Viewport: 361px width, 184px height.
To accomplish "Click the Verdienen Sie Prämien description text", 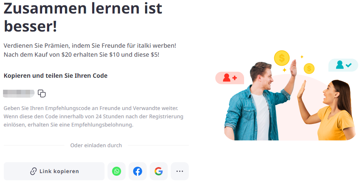I will (x=90, y=50).
